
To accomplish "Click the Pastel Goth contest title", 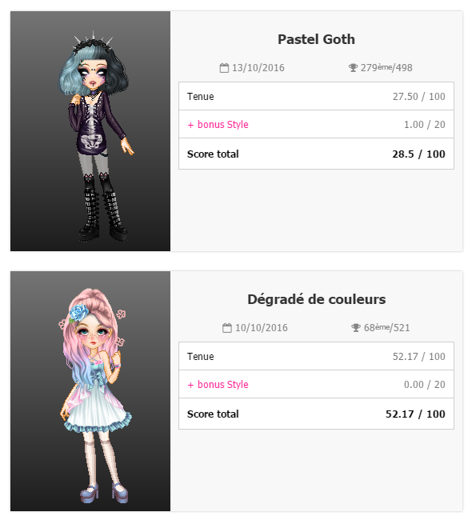I will pos(317,39).
